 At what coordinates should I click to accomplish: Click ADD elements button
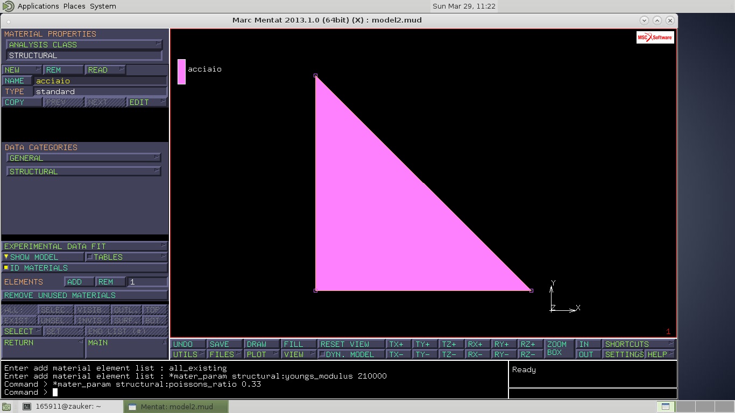[79, 282]
